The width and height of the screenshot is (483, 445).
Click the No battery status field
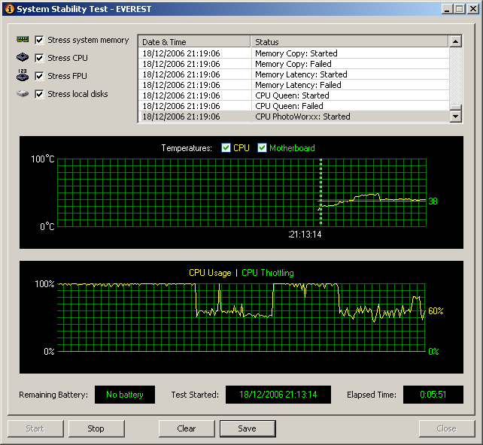point(125,395)
